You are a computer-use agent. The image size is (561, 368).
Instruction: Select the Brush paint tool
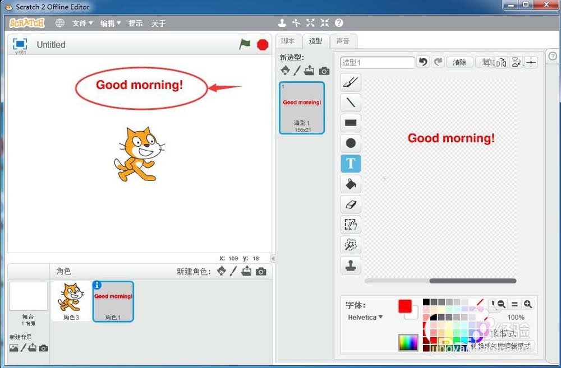point(351,82)
